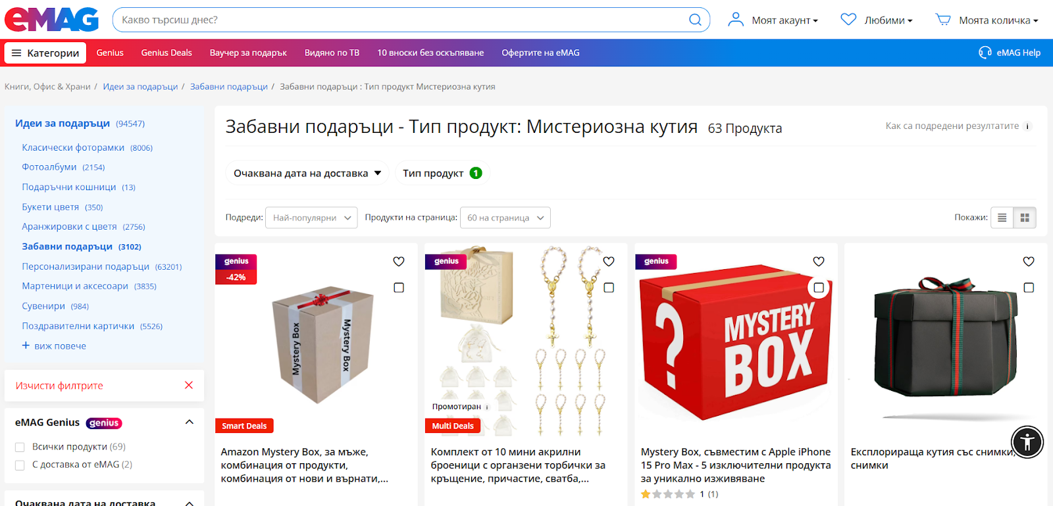Open Моята количка dropdown
Viewport: 1053px width, 506px height.
click(998, 20)
